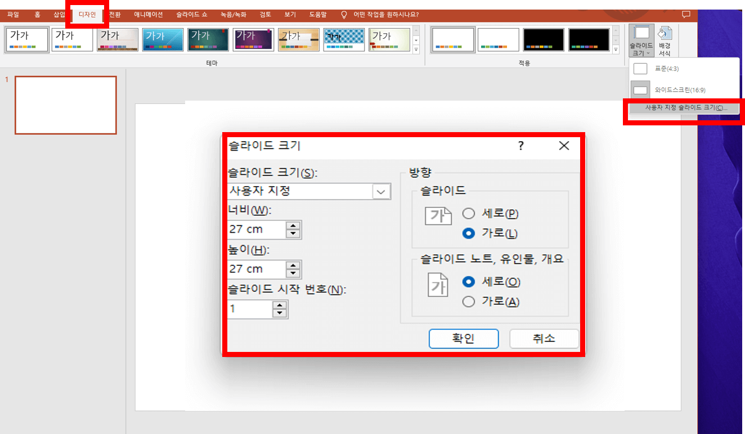Increase 너비(W) with the up stepper arrow
The height and width of the screenshot is (434, 745).
click(293, 226)
